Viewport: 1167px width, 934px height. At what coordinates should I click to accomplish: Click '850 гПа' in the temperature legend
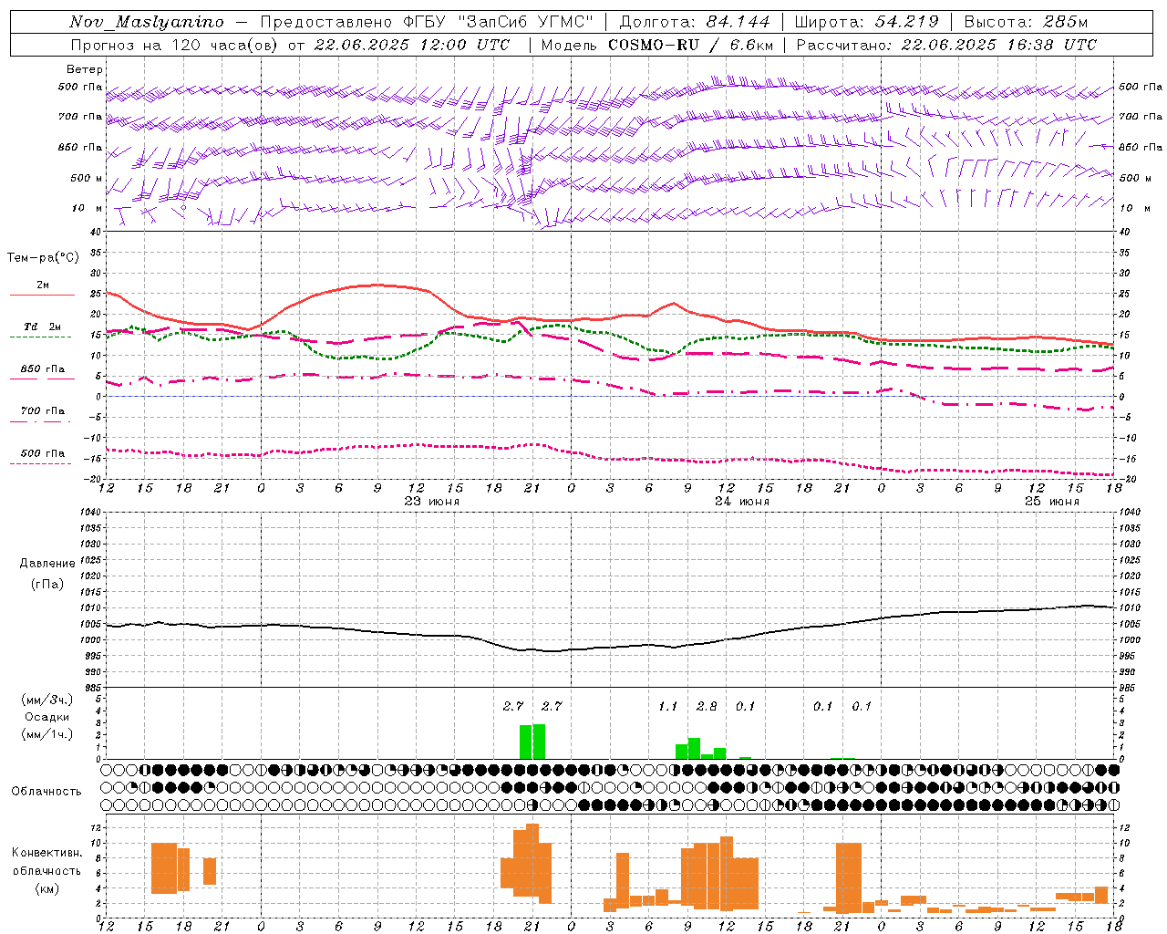click(43, 369)
